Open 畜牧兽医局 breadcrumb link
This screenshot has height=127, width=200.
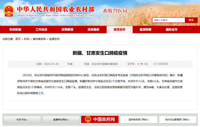coord(39,39)
